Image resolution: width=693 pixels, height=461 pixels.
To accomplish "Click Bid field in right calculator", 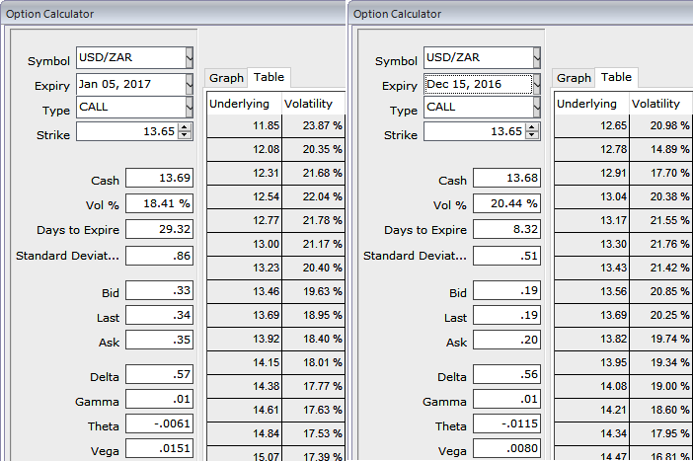I will click(507, 290).
